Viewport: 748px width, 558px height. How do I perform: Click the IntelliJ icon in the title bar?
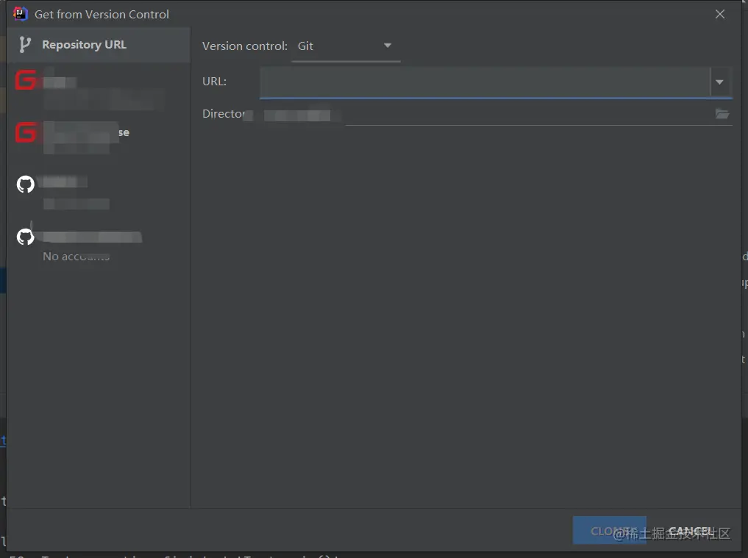point(21,14)
